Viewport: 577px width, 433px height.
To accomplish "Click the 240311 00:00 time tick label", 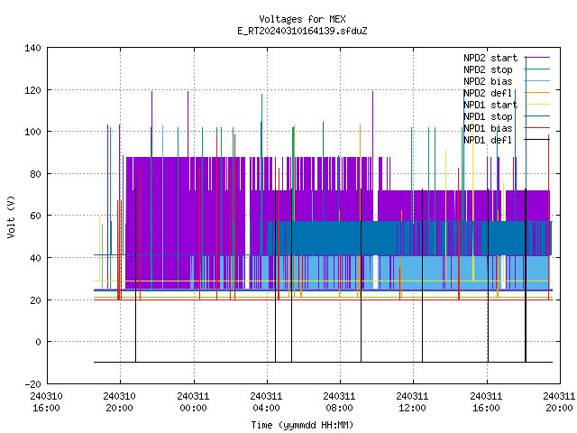I will click(193, 402).
